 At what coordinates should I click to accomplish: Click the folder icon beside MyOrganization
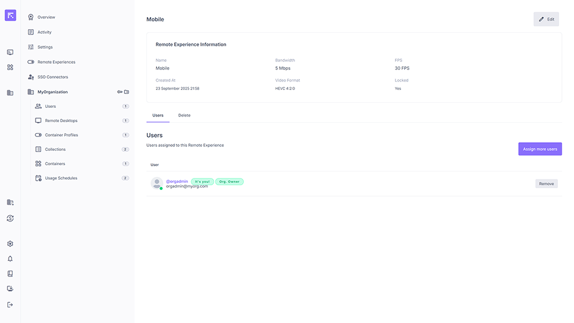[127, 92]
